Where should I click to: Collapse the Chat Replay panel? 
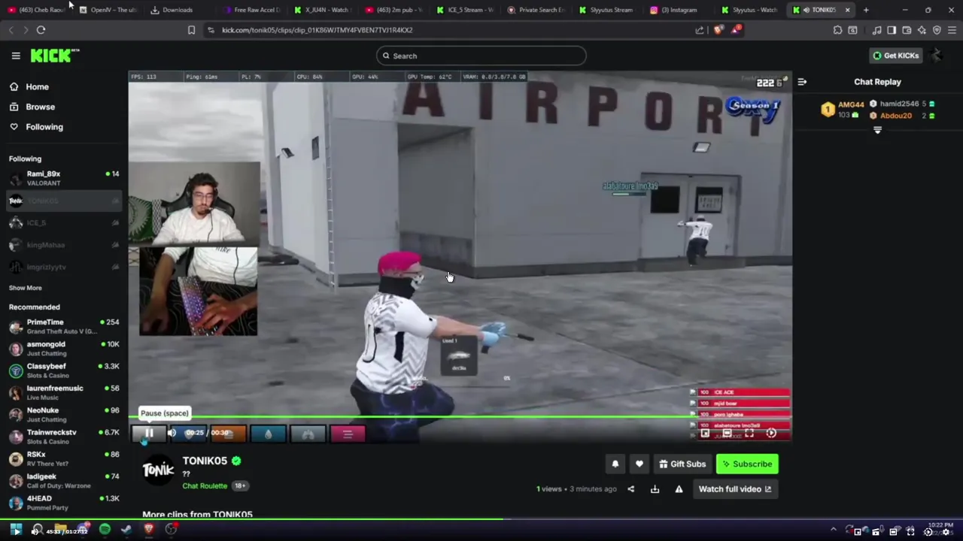tap(802, 82)
